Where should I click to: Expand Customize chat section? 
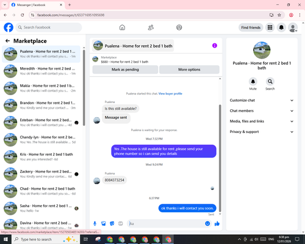pos(262,100)
